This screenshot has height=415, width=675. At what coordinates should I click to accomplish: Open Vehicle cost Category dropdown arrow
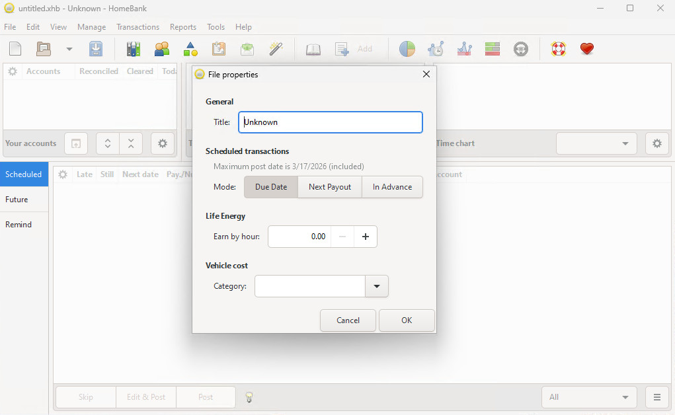click(x=377, y=286)
